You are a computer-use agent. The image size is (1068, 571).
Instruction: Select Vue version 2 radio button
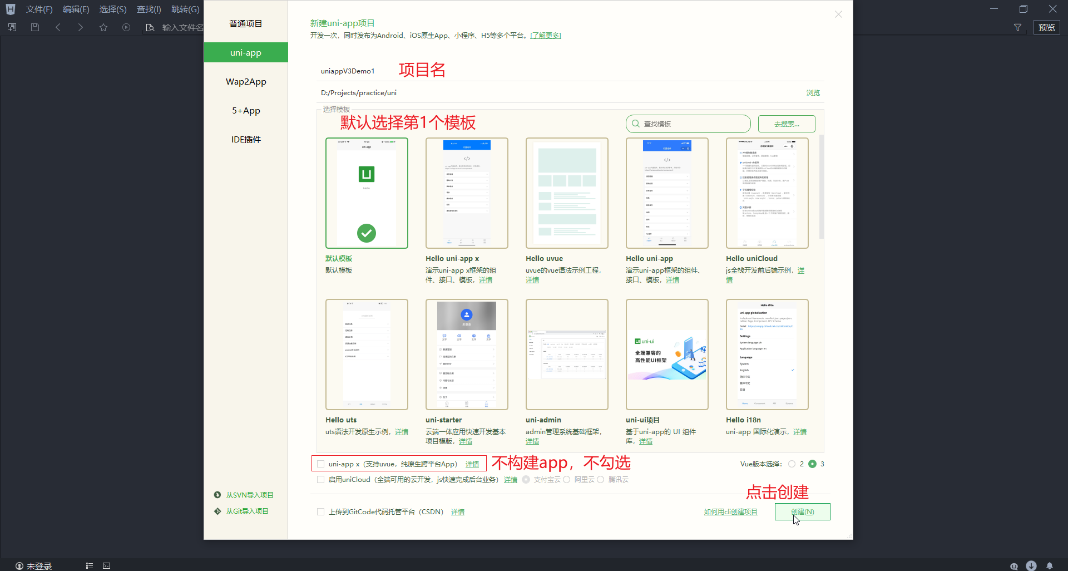(792, 464)
